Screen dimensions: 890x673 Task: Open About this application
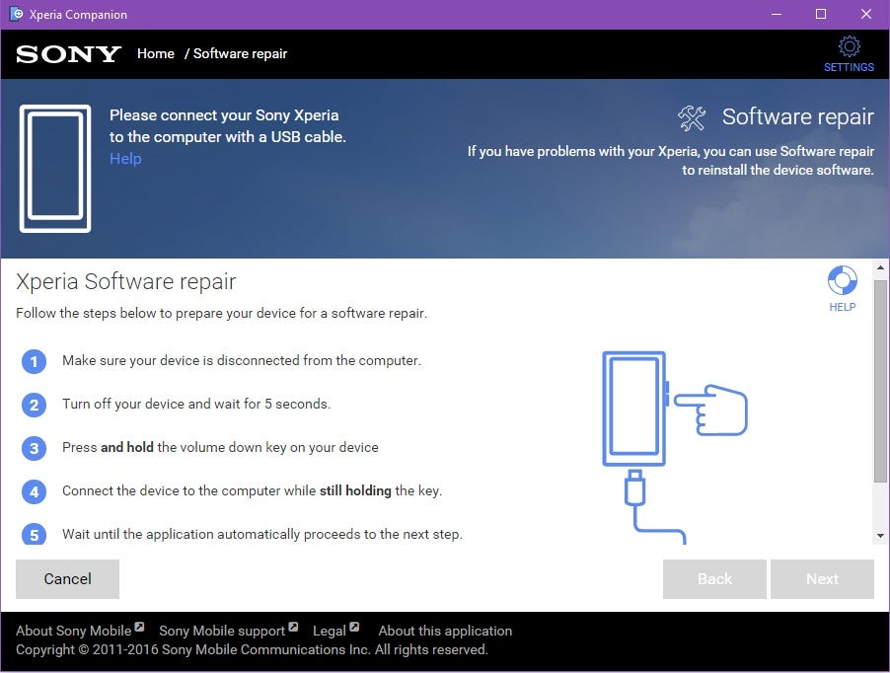click(445, 631)
